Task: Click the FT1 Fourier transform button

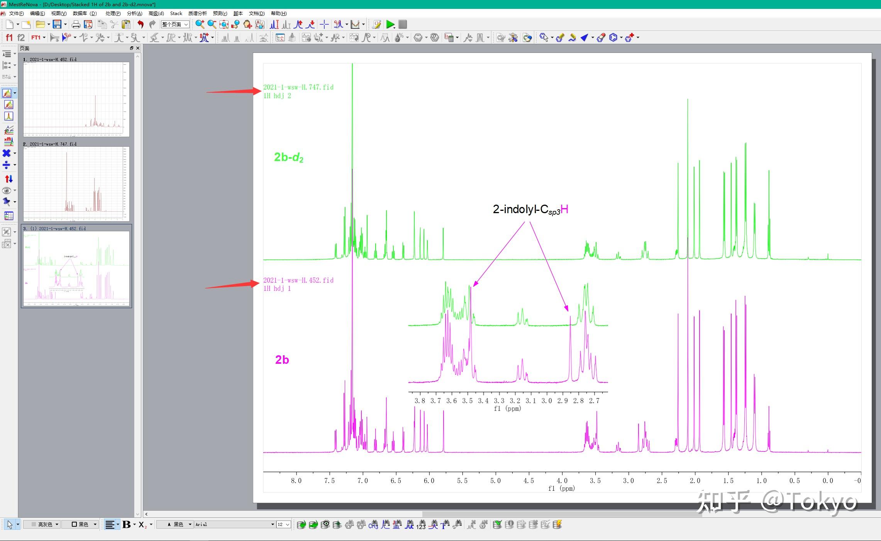Action: point(36,37)
